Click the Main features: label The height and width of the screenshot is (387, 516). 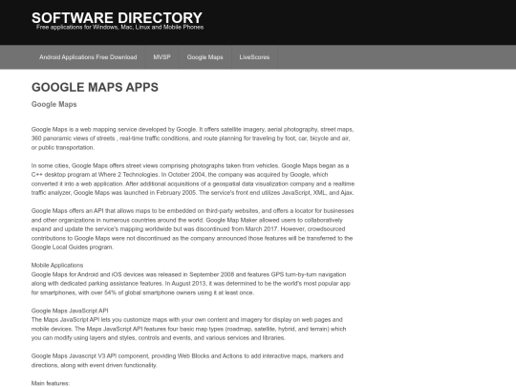(x=51, y=383)
